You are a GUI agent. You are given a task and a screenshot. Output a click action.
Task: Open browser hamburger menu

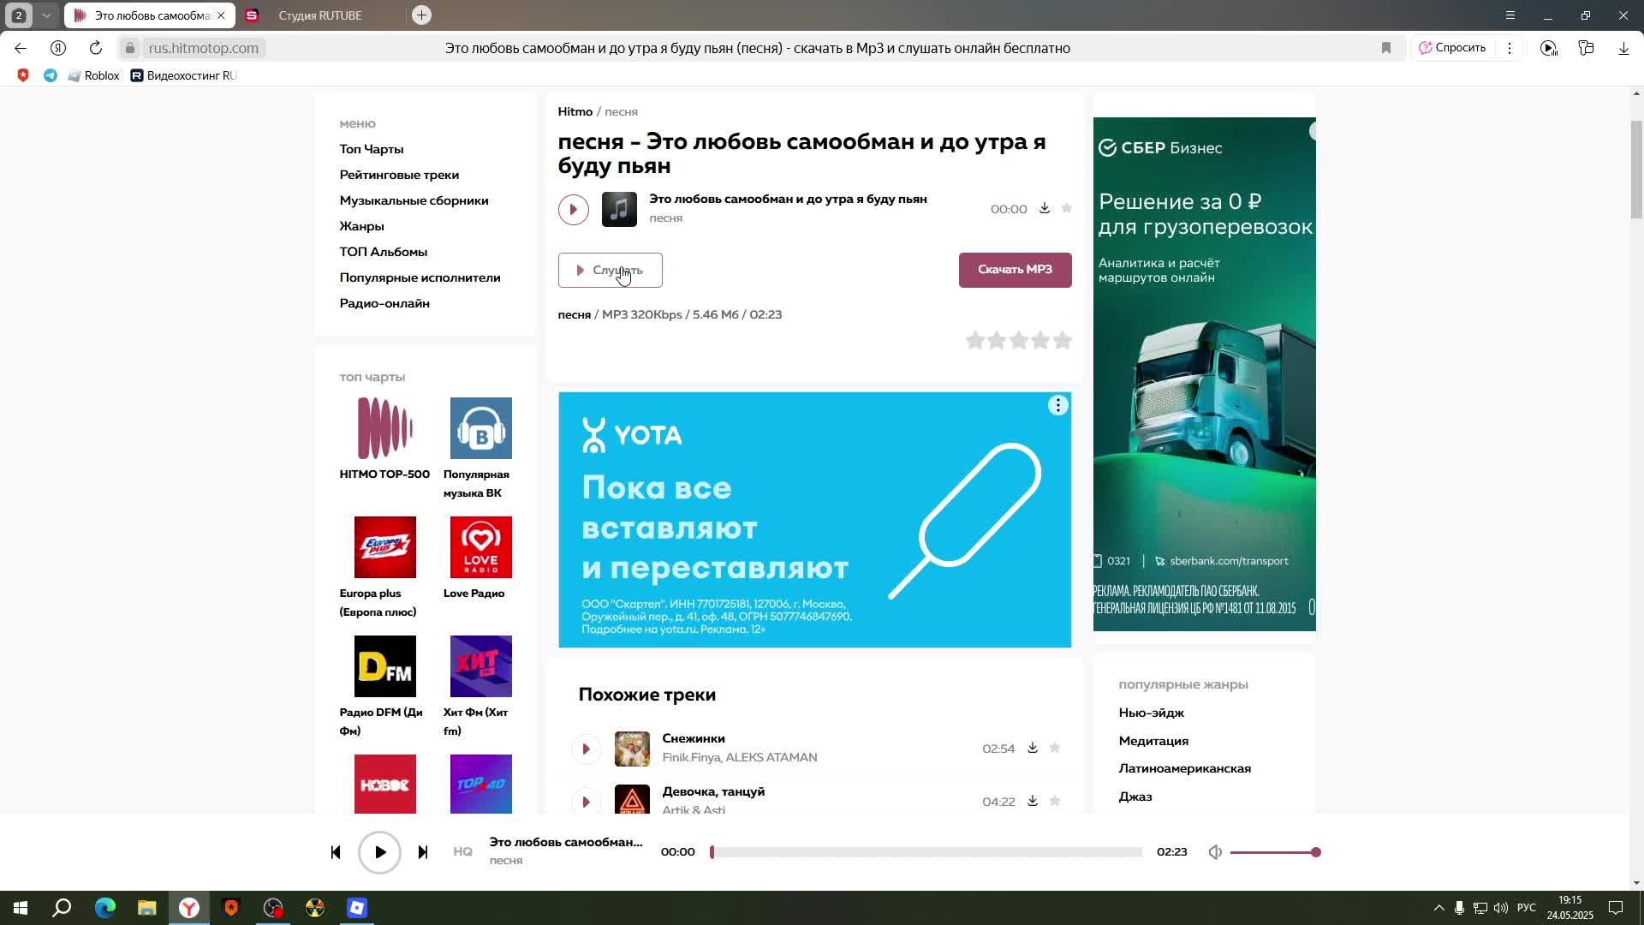coord(1510,15)
